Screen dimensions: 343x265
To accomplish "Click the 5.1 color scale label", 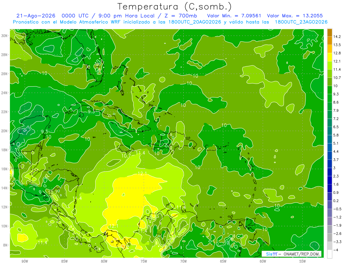I will pos(336,143).
